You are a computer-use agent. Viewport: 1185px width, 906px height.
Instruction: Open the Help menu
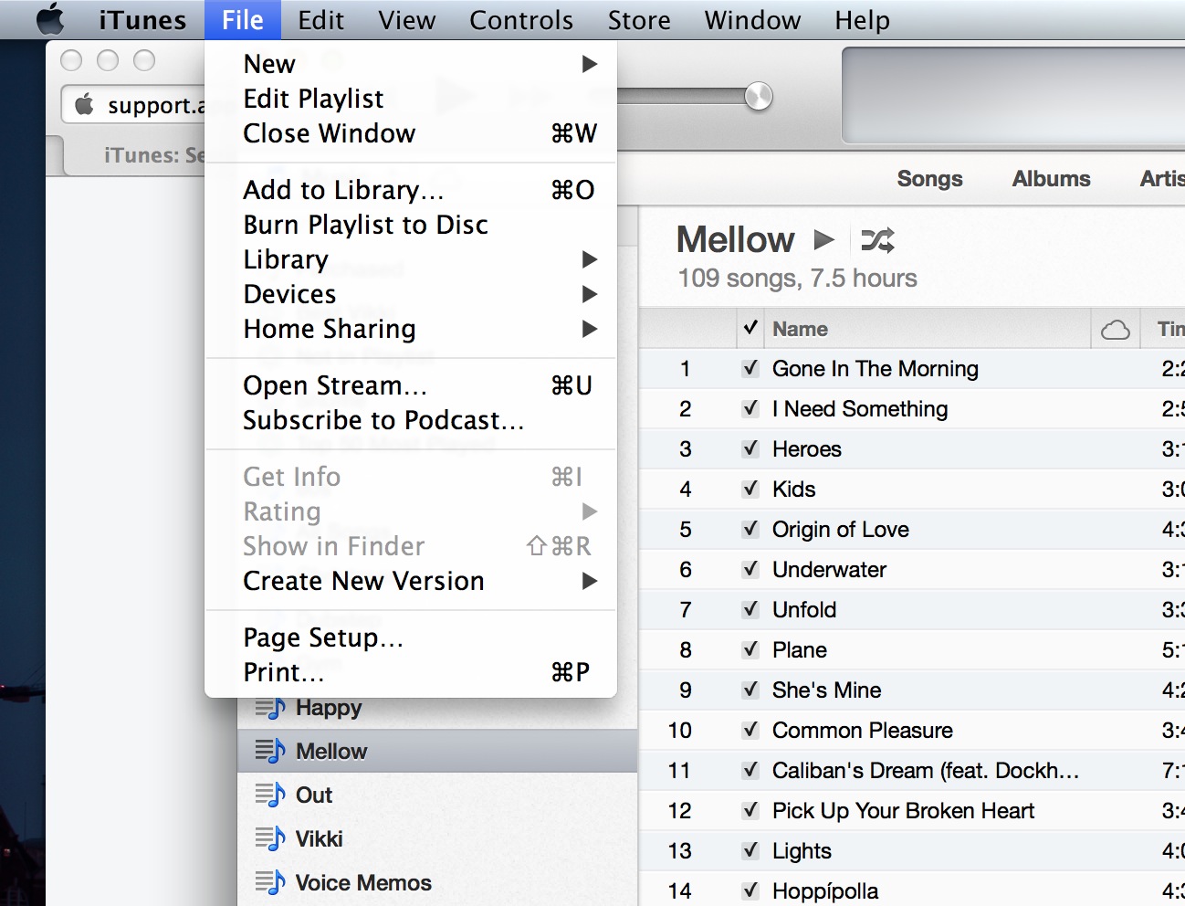862,20
